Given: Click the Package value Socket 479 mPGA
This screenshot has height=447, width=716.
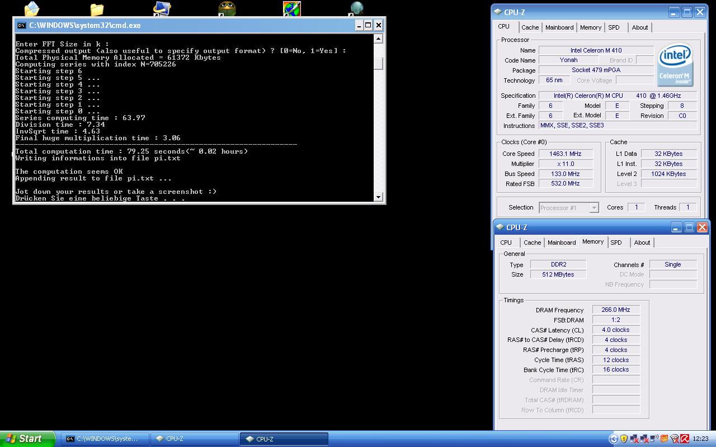Looking at the screenshot, I should 596,70.
